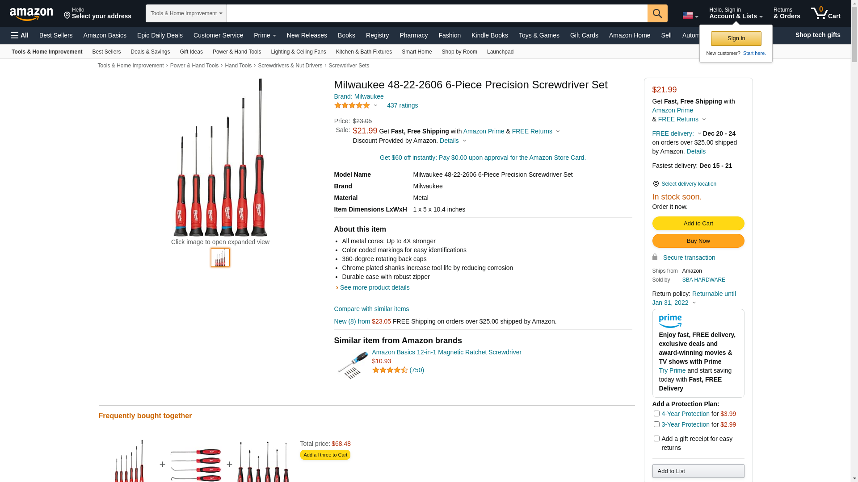Image resolution: width=858 pixels, height=482 pixels.
Task: Open the Tools & Home Improvement search category dropdown
Action: coord(186,13)
